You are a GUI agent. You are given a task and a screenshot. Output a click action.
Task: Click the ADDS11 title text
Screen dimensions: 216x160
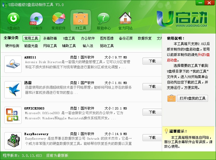30,57
